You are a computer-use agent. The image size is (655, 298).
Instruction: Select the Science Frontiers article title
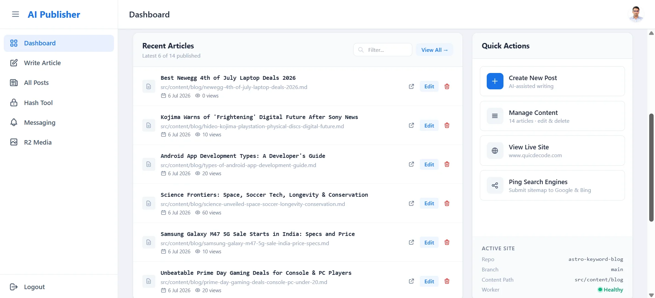pyautogui.click(x=264, y=195)
